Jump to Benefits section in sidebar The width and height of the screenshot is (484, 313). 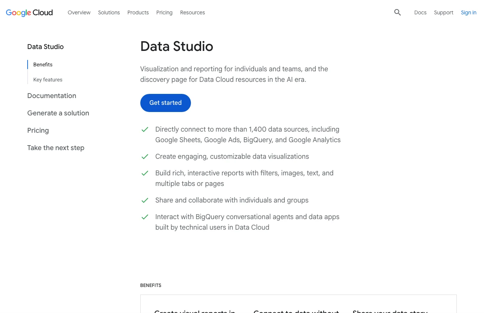[x=43, y=64]
